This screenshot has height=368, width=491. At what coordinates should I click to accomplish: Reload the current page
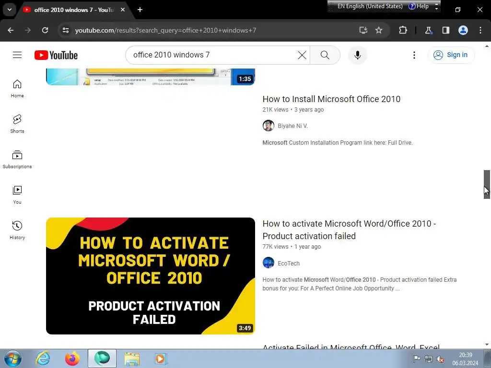point(45,30)
